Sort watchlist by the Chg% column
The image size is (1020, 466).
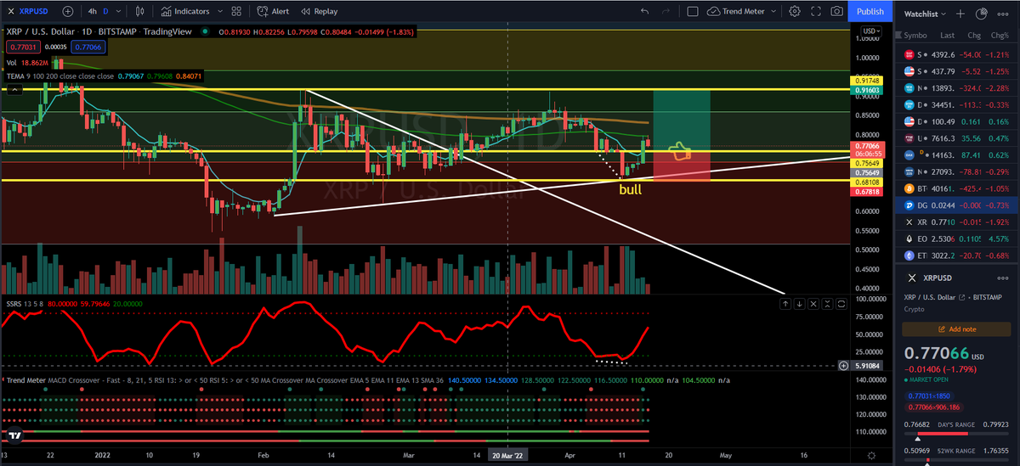coord(1000,35)
